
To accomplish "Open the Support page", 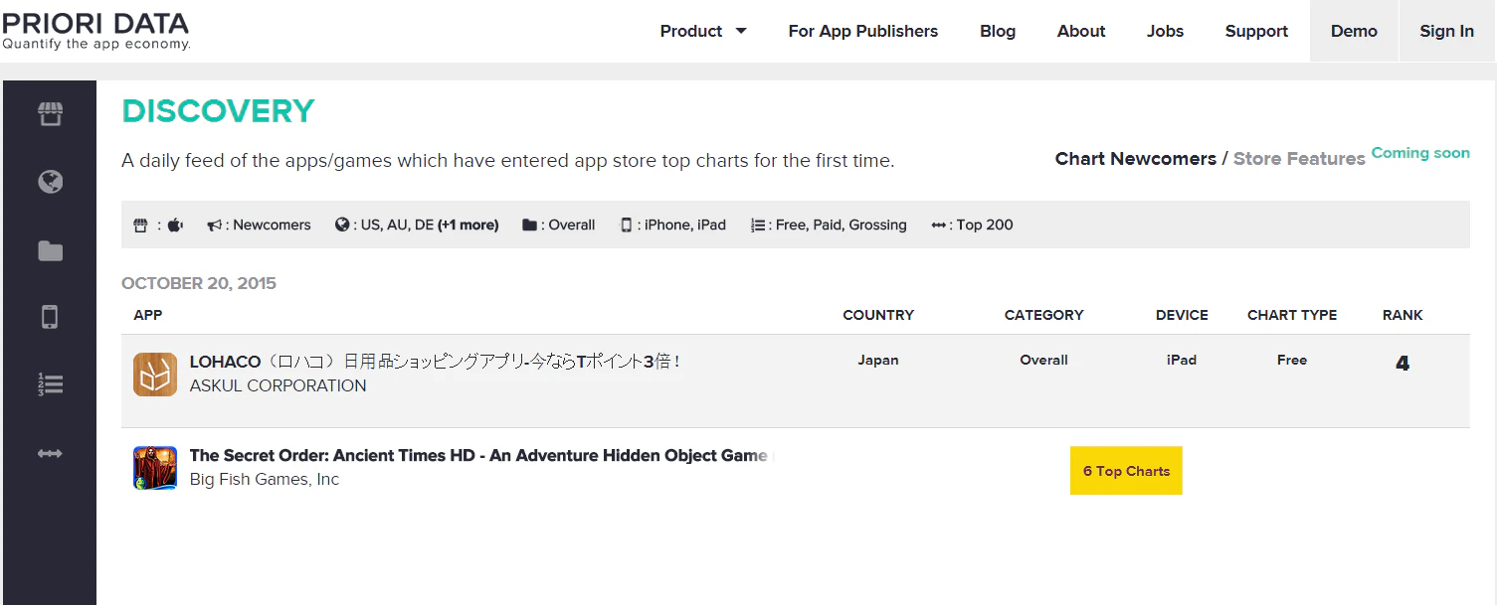I will (1256, 31).
